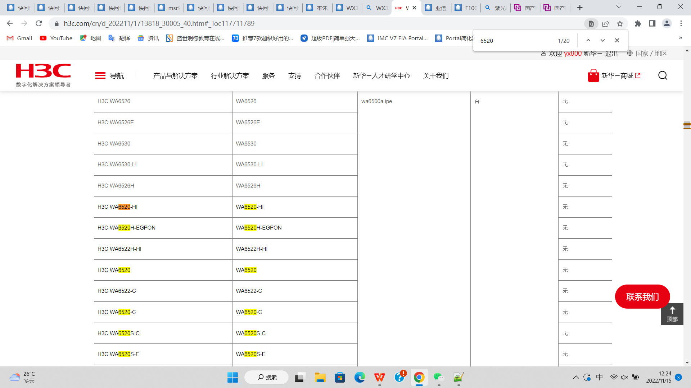
Task: Click the 顶部 back-to-top arrow button
Action: pyautogui.click(x=672, y=314)
